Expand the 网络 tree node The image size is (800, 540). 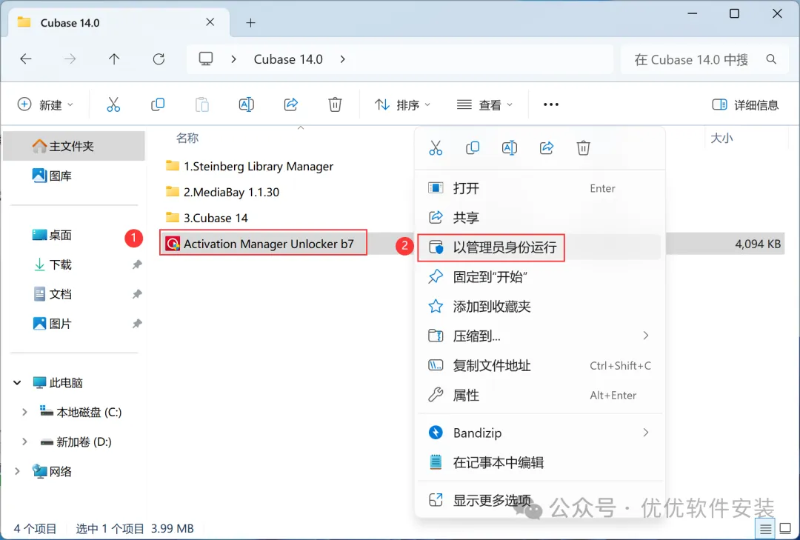click(x=17, y=471)
